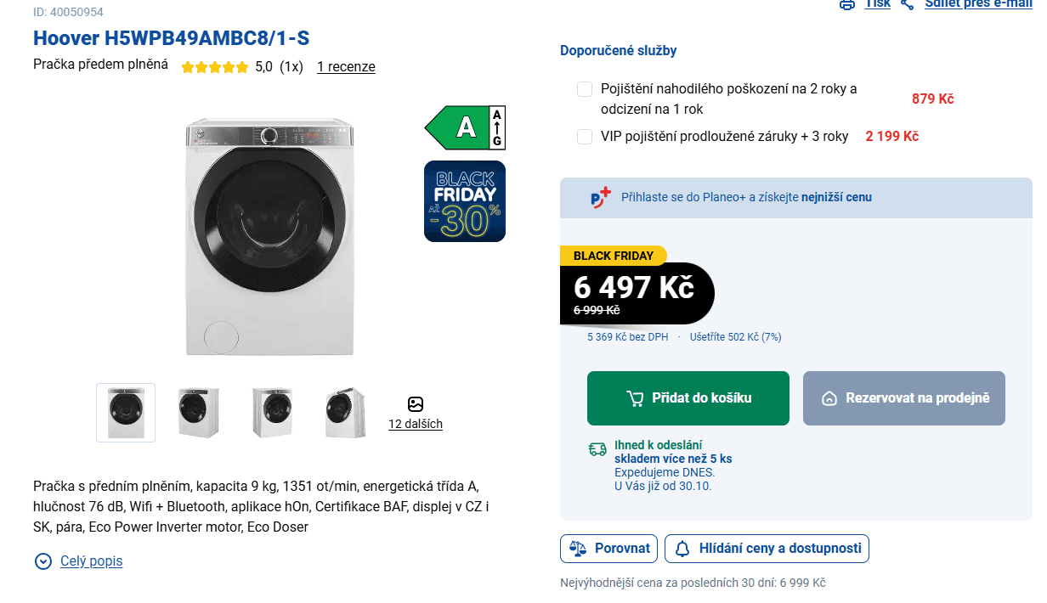Click the Porovnat button

click(609, 548)
